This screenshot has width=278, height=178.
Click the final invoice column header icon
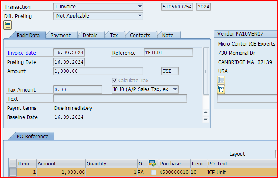(153, 164)
